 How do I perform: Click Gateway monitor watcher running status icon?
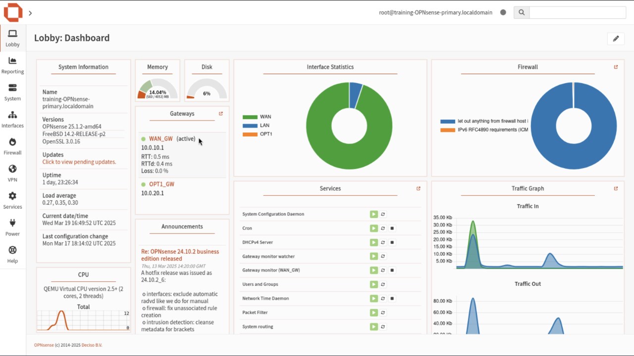click(x=373, y=256)
